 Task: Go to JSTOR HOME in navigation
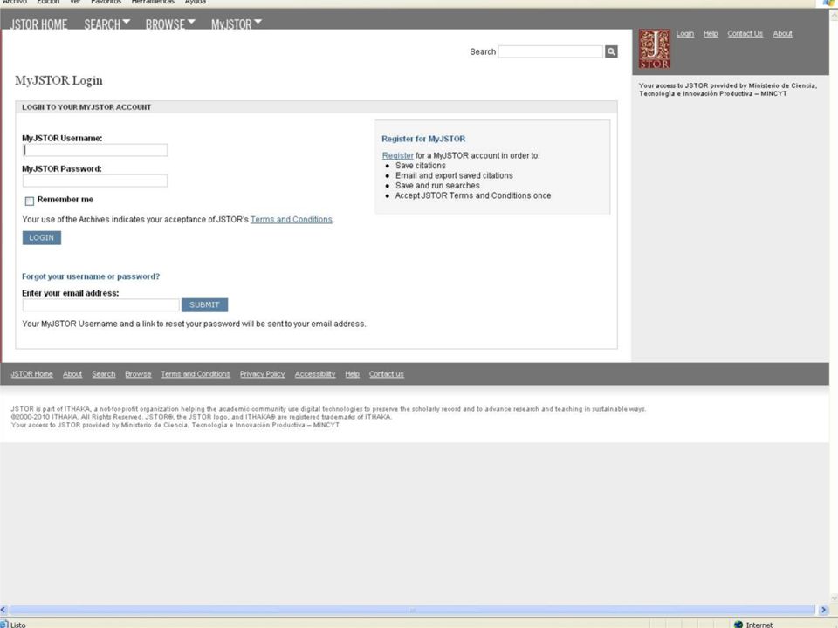point(39,24)
